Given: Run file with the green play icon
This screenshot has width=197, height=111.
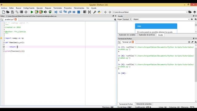Looking at the screenshot, I should [x=32, y=12].
